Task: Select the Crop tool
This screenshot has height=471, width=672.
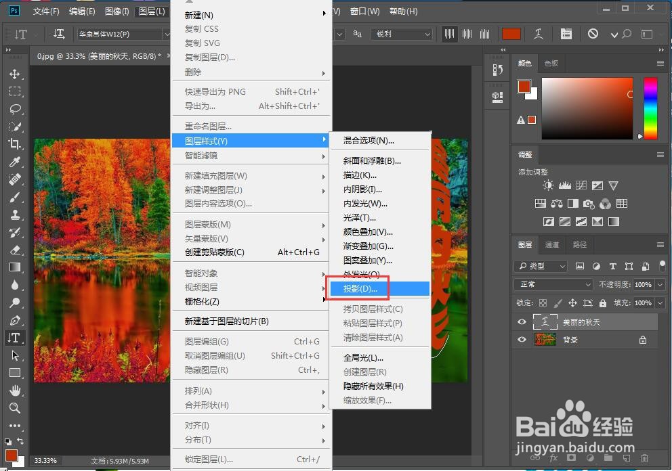Action: [15, 144]
